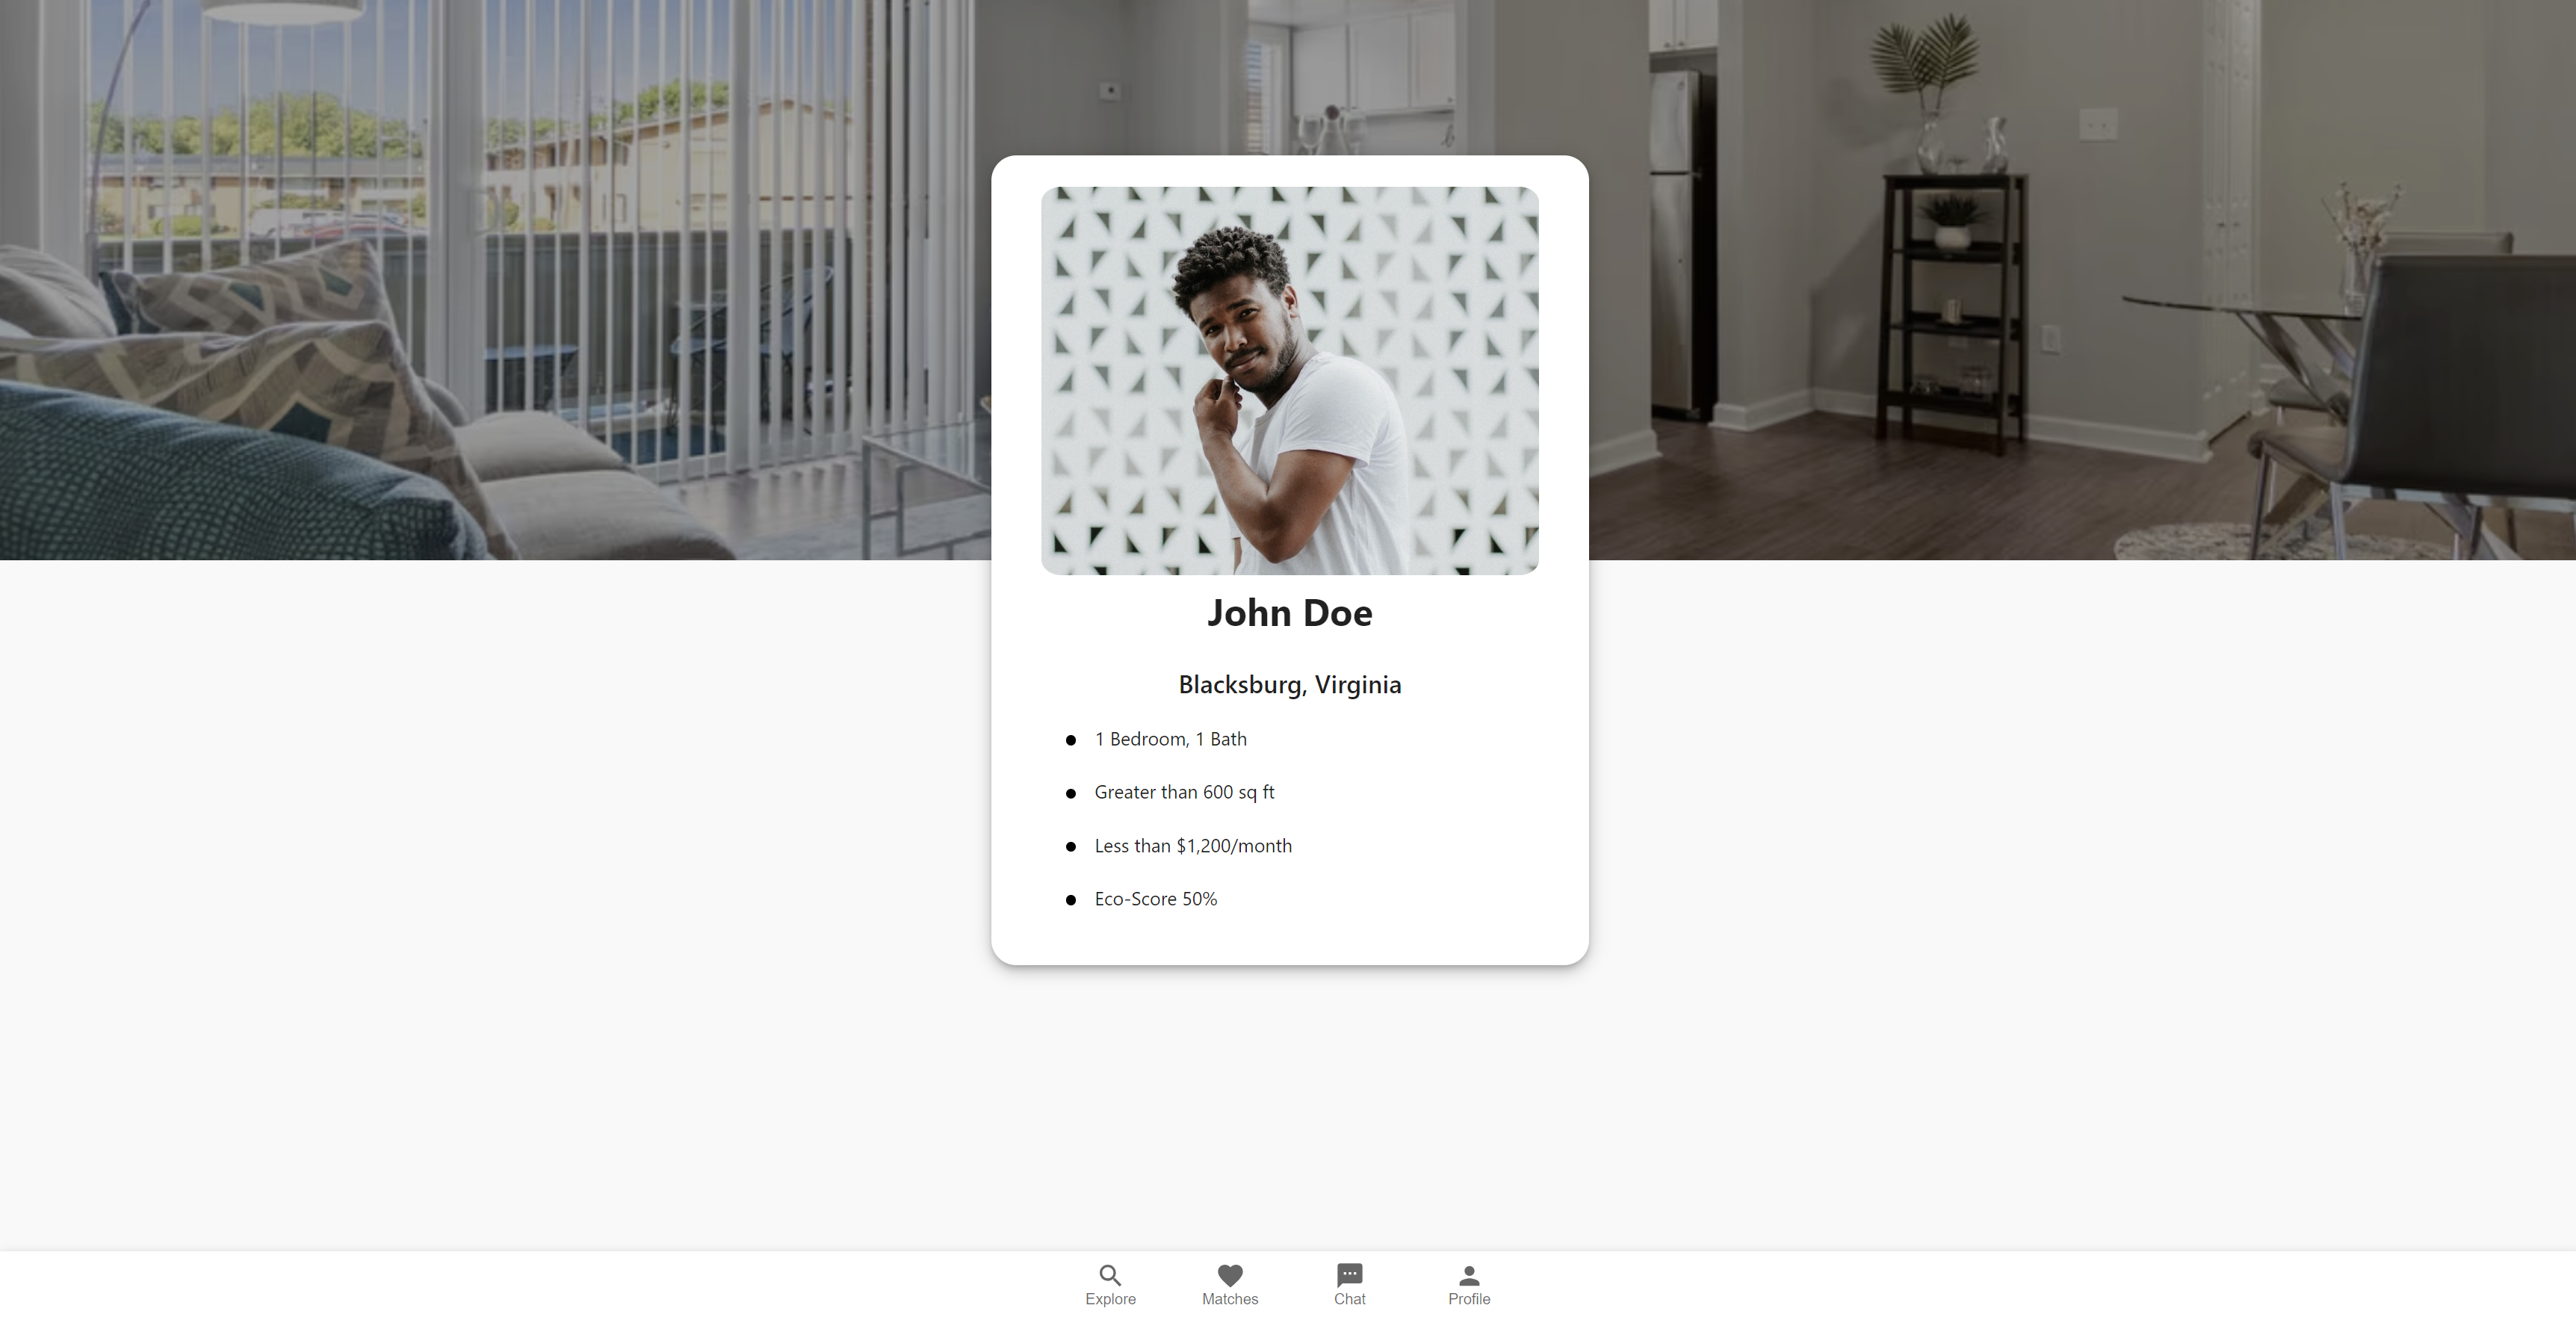
Task: Click the Explore magnifying glass icon
Action: click(1110, 1274)
